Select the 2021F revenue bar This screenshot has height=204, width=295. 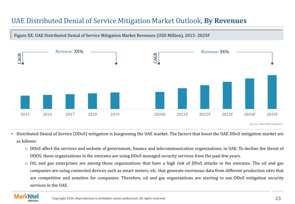pos(182,99)
